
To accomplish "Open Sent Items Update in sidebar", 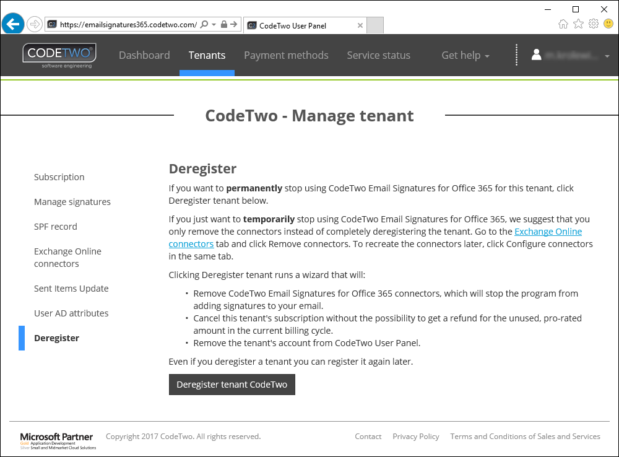I will pos(71,289).
